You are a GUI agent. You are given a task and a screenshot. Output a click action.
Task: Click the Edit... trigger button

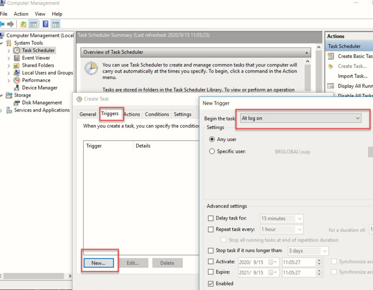coord(133,263)
